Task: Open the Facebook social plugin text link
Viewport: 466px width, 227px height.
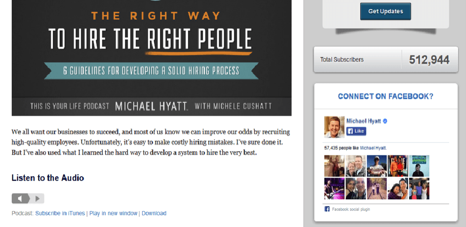Action: click(351, 209)
